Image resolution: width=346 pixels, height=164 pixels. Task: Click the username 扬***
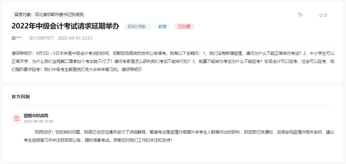(x=16, y=38)
